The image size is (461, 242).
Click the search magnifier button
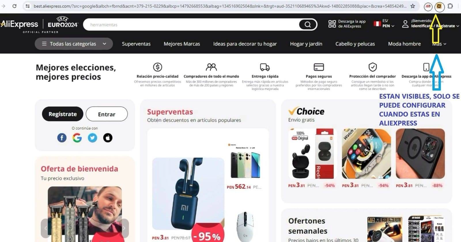(x=307, y=25)
